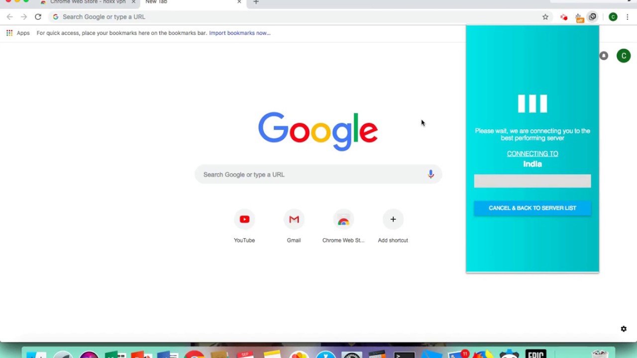Screen dimensions: 637x358
Task: Click the Import bookmarks now link
Action: 240,33
